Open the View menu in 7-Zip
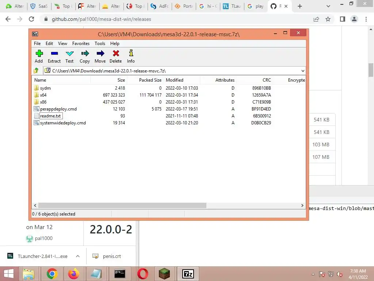 62,44
